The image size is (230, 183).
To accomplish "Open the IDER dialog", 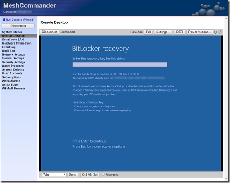I will 179,32.
